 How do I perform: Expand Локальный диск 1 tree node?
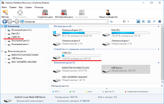click(x=5, y=44)
